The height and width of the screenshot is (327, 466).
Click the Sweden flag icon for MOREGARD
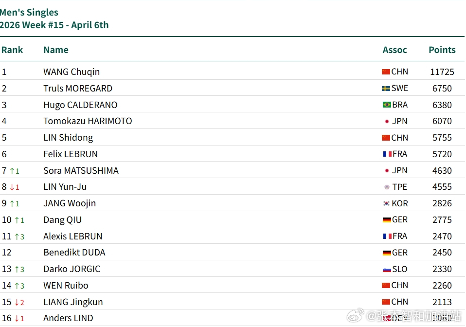coord(386,89)
